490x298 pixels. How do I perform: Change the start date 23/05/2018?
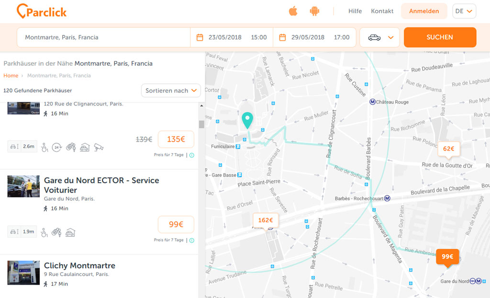tap(225, 37)
